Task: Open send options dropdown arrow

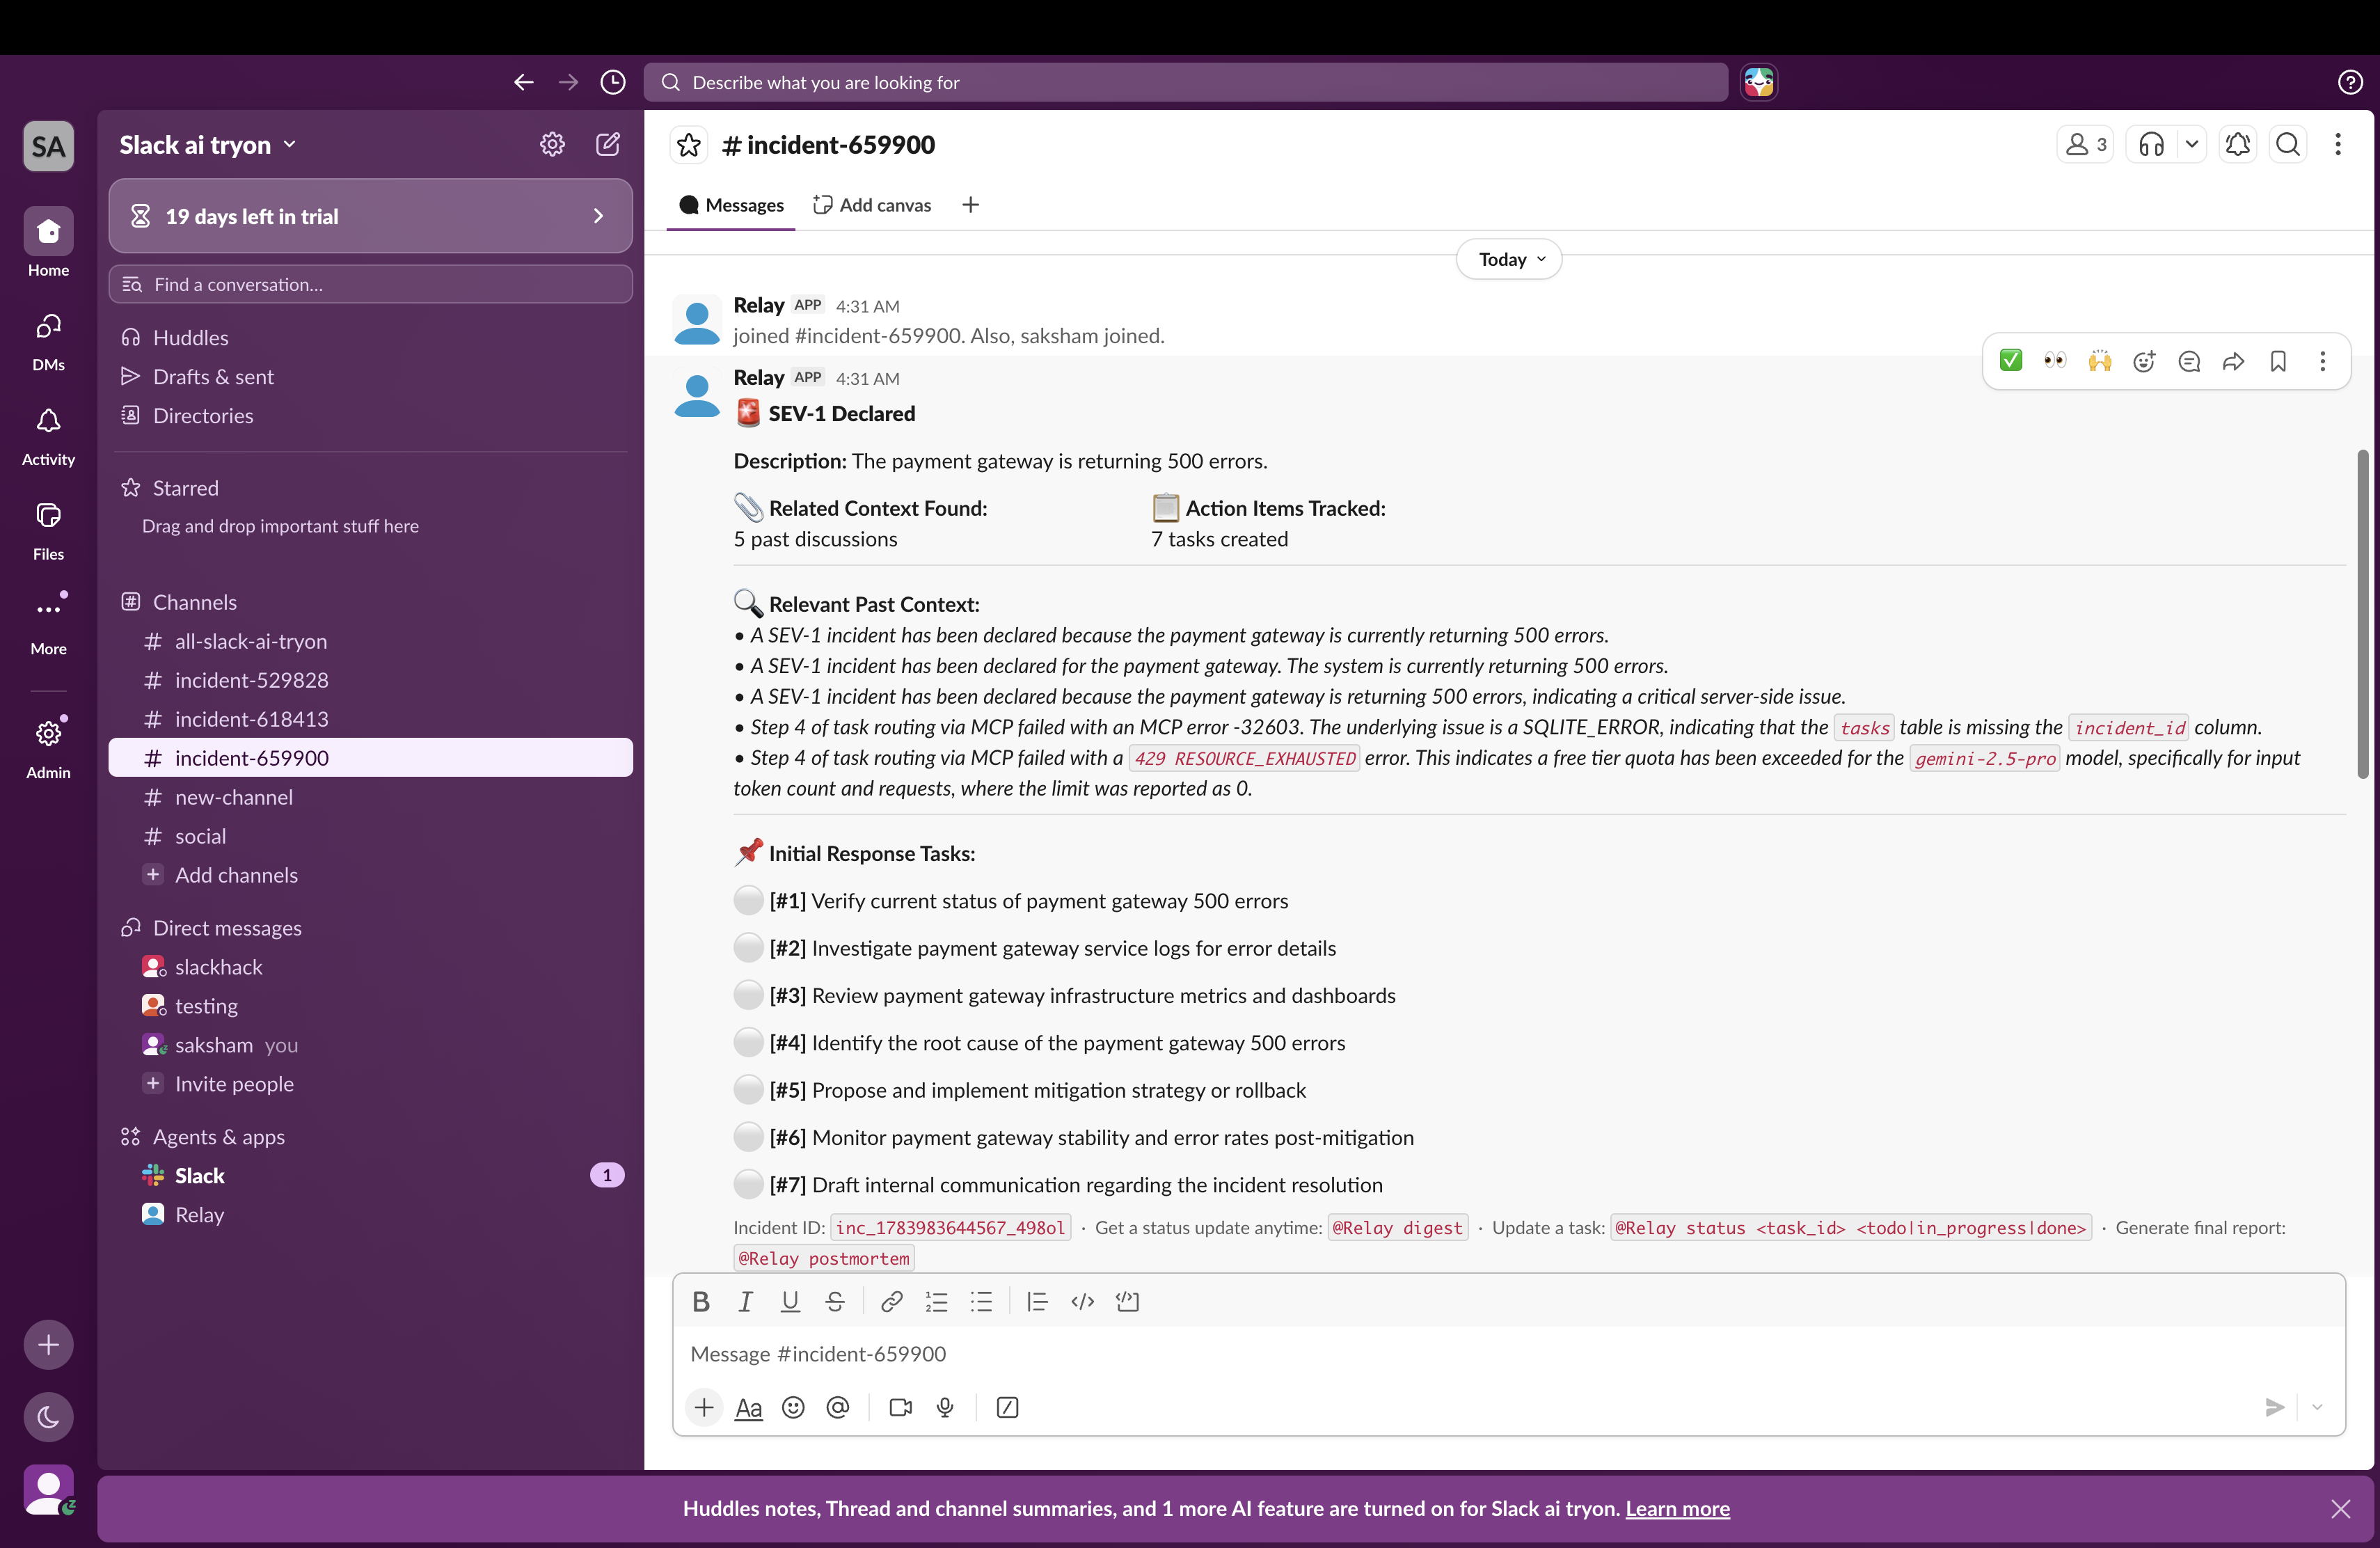Action: (x=2317, y=1407)
